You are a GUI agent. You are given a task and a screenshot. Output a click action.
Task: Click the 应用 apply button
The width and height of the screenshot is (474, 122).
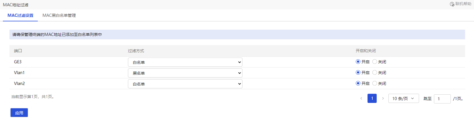[x=19, y=113]
